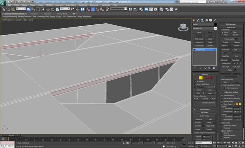Toggle the 3D Snaps icon

pyautogui.click(x=88, y=9)
